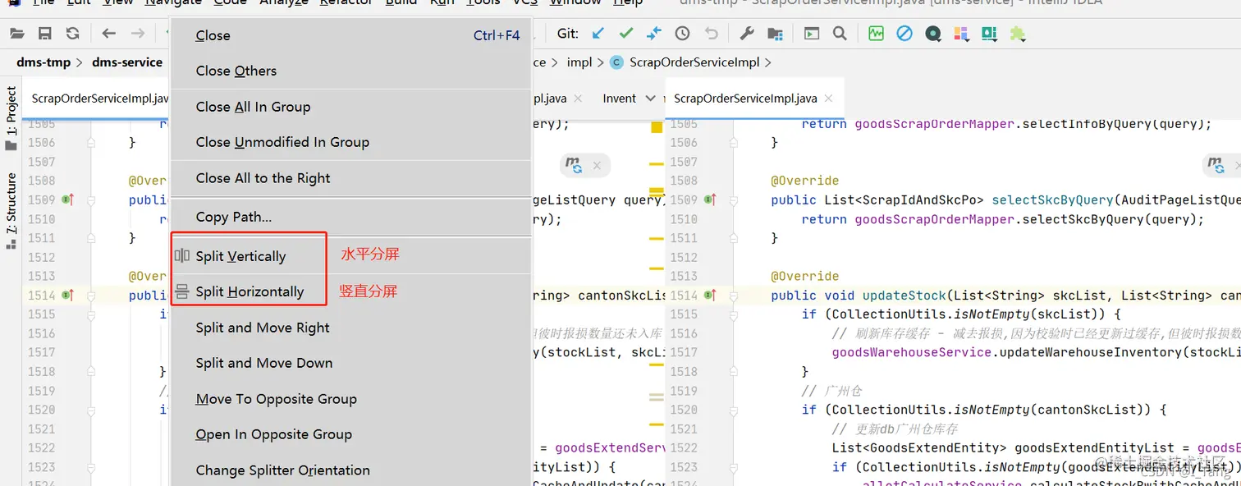Navigate Back with the left arrow icon
This screenshot has width=1241, height=486.
[x=109, y=34]
